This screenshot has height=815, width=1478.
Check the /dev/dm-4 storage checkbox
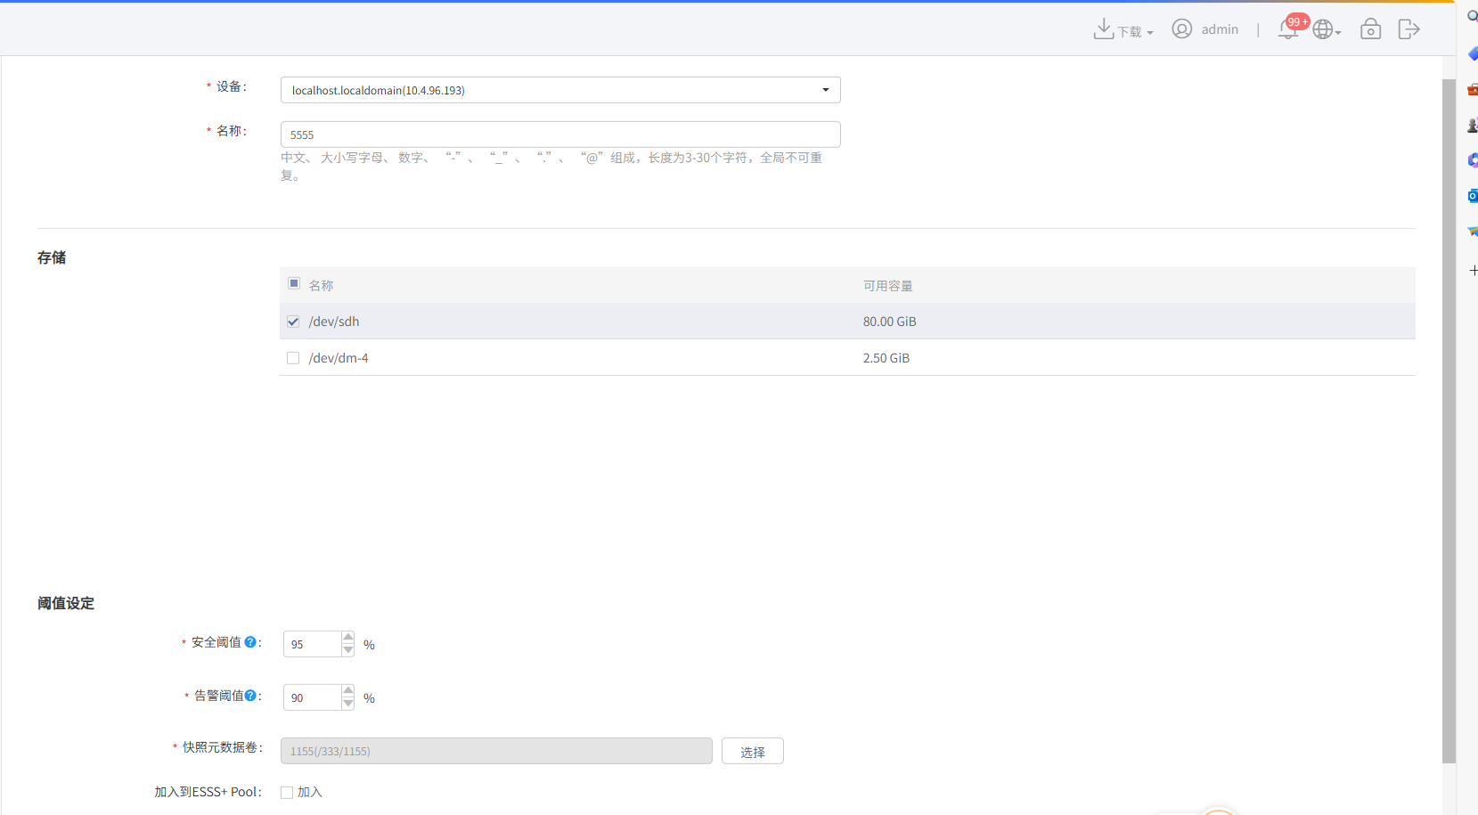pos(293,358)
